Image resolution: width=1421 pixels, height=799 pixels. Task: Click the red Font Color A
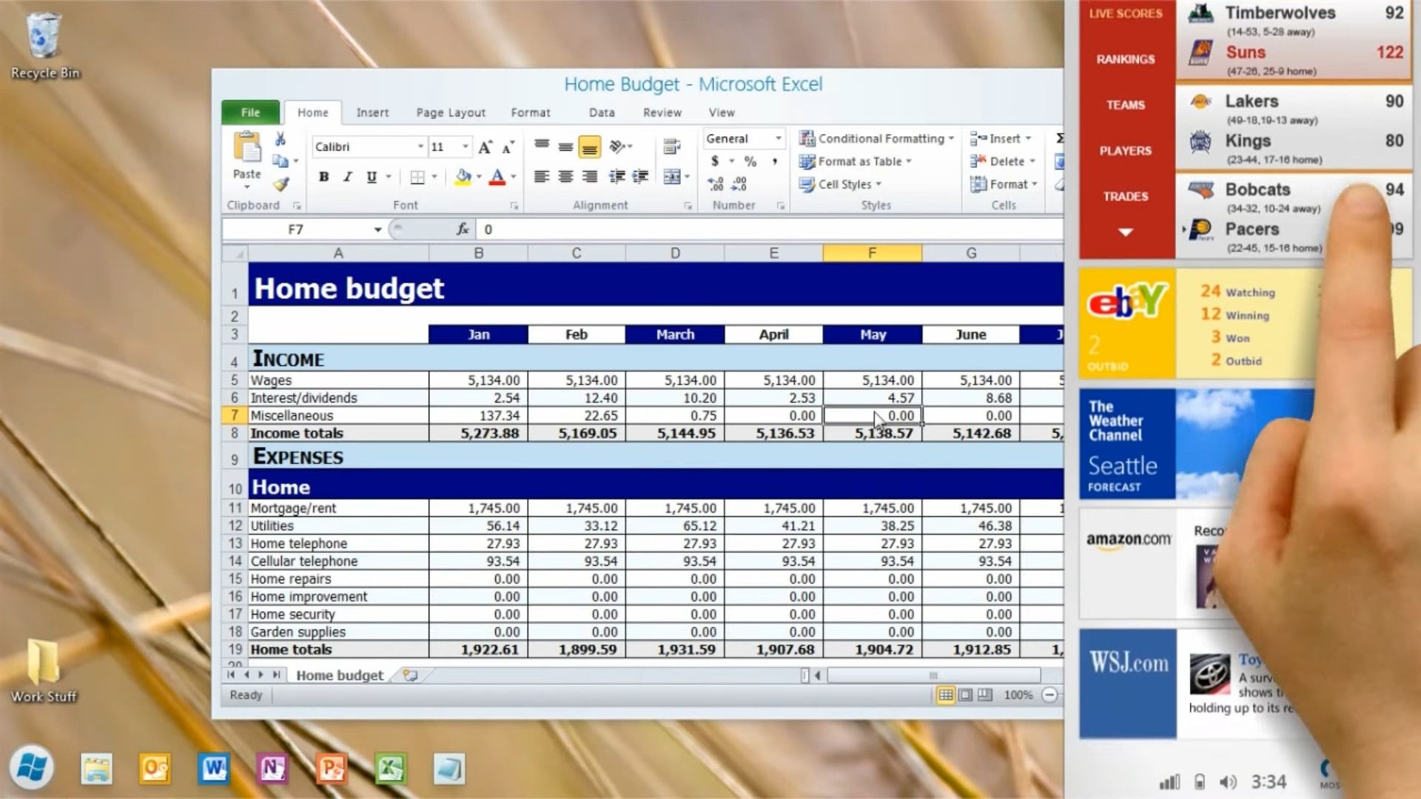(497, 177)
